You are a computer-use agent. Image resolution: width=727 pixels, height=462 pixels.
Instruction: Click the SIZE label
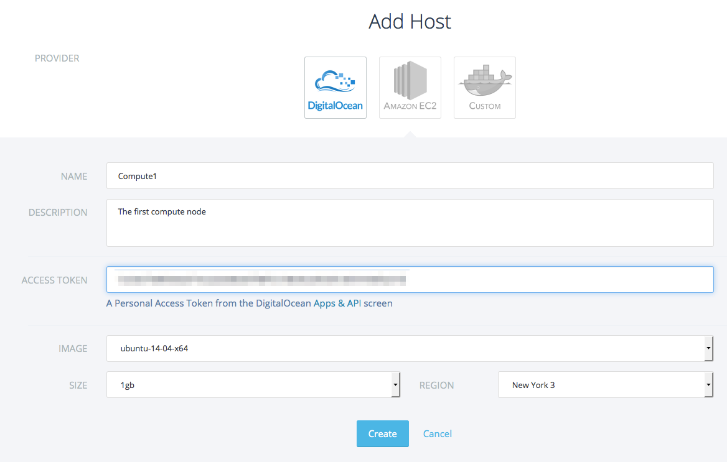tap(78, 386)
